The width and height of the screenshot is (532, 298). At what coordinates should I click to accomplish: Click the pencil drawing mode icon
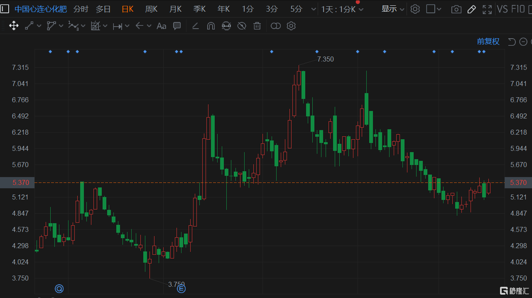point(471,9)
